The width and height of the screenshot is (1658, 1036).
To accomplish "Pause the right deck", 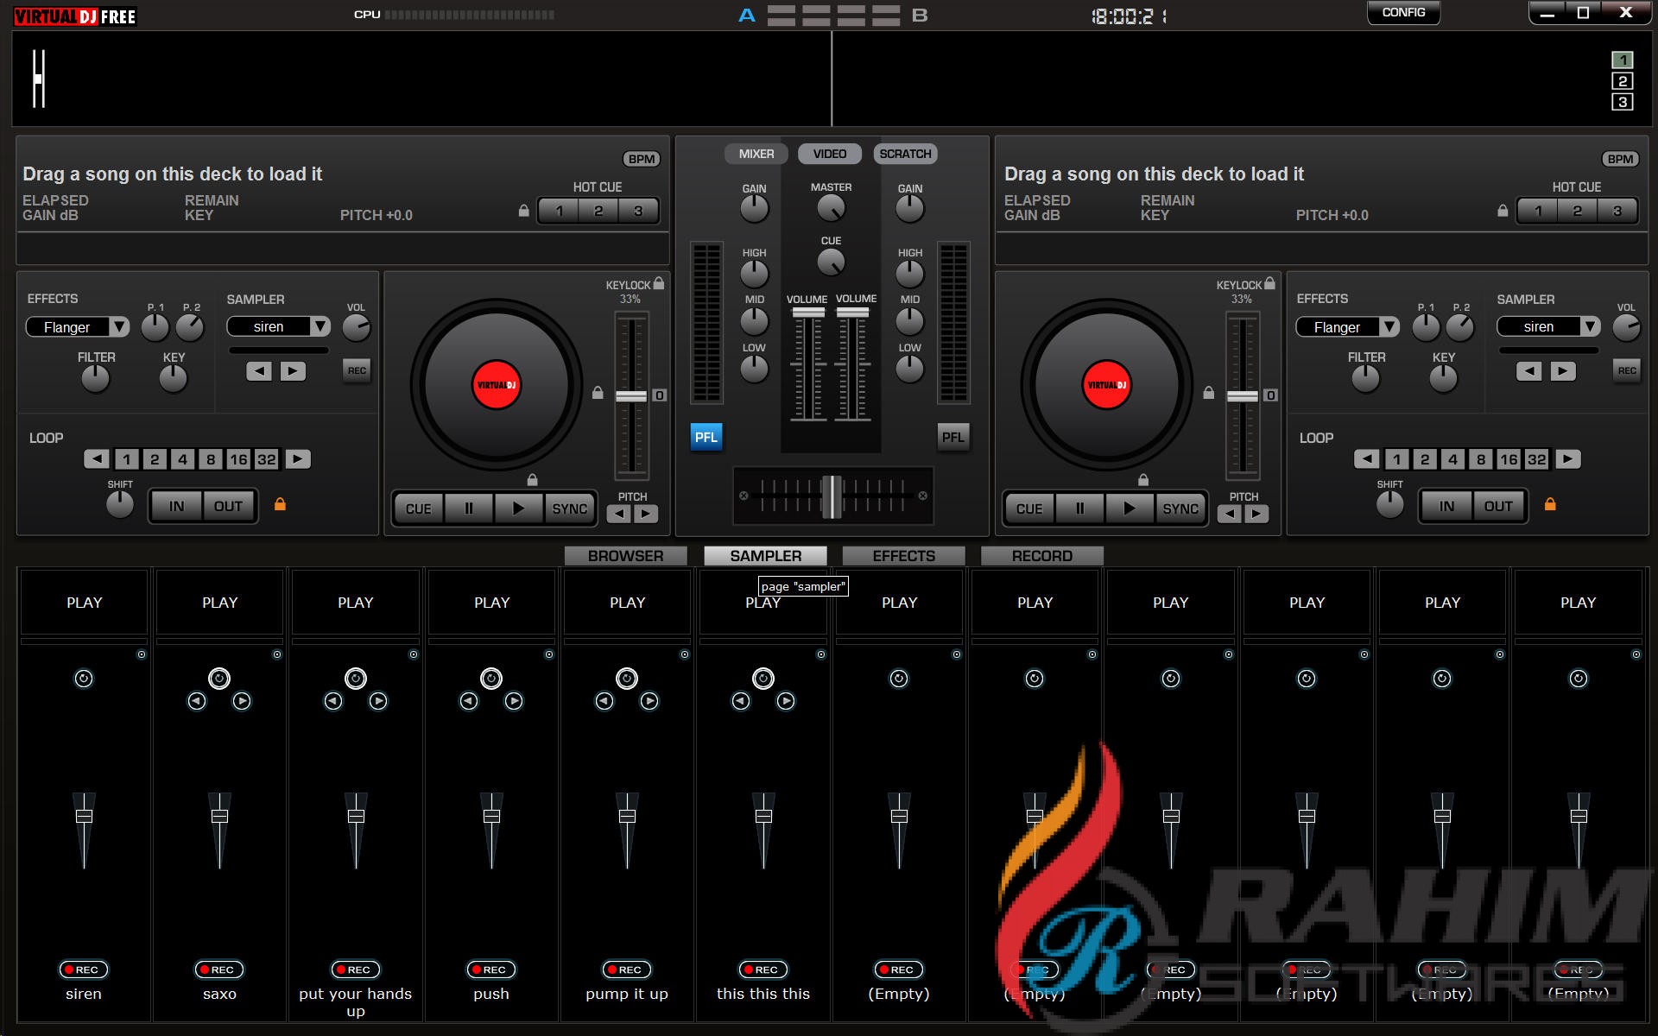I will (x=1079, y=509).
